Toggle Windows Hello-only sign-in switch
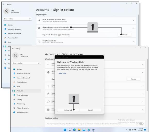The height and width of the screenshot is (132, 149). pyautogui.click(x=141, y=124)
